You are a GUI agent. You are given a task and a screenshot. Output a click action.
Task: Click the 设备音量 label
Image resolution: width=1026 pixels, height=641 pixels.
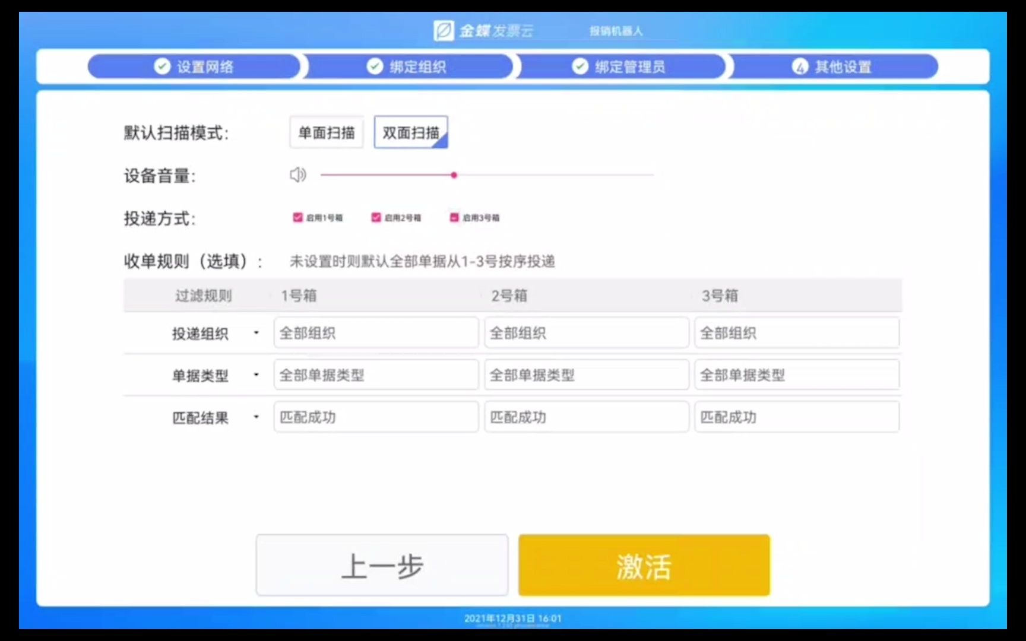[x=160, y=176]
